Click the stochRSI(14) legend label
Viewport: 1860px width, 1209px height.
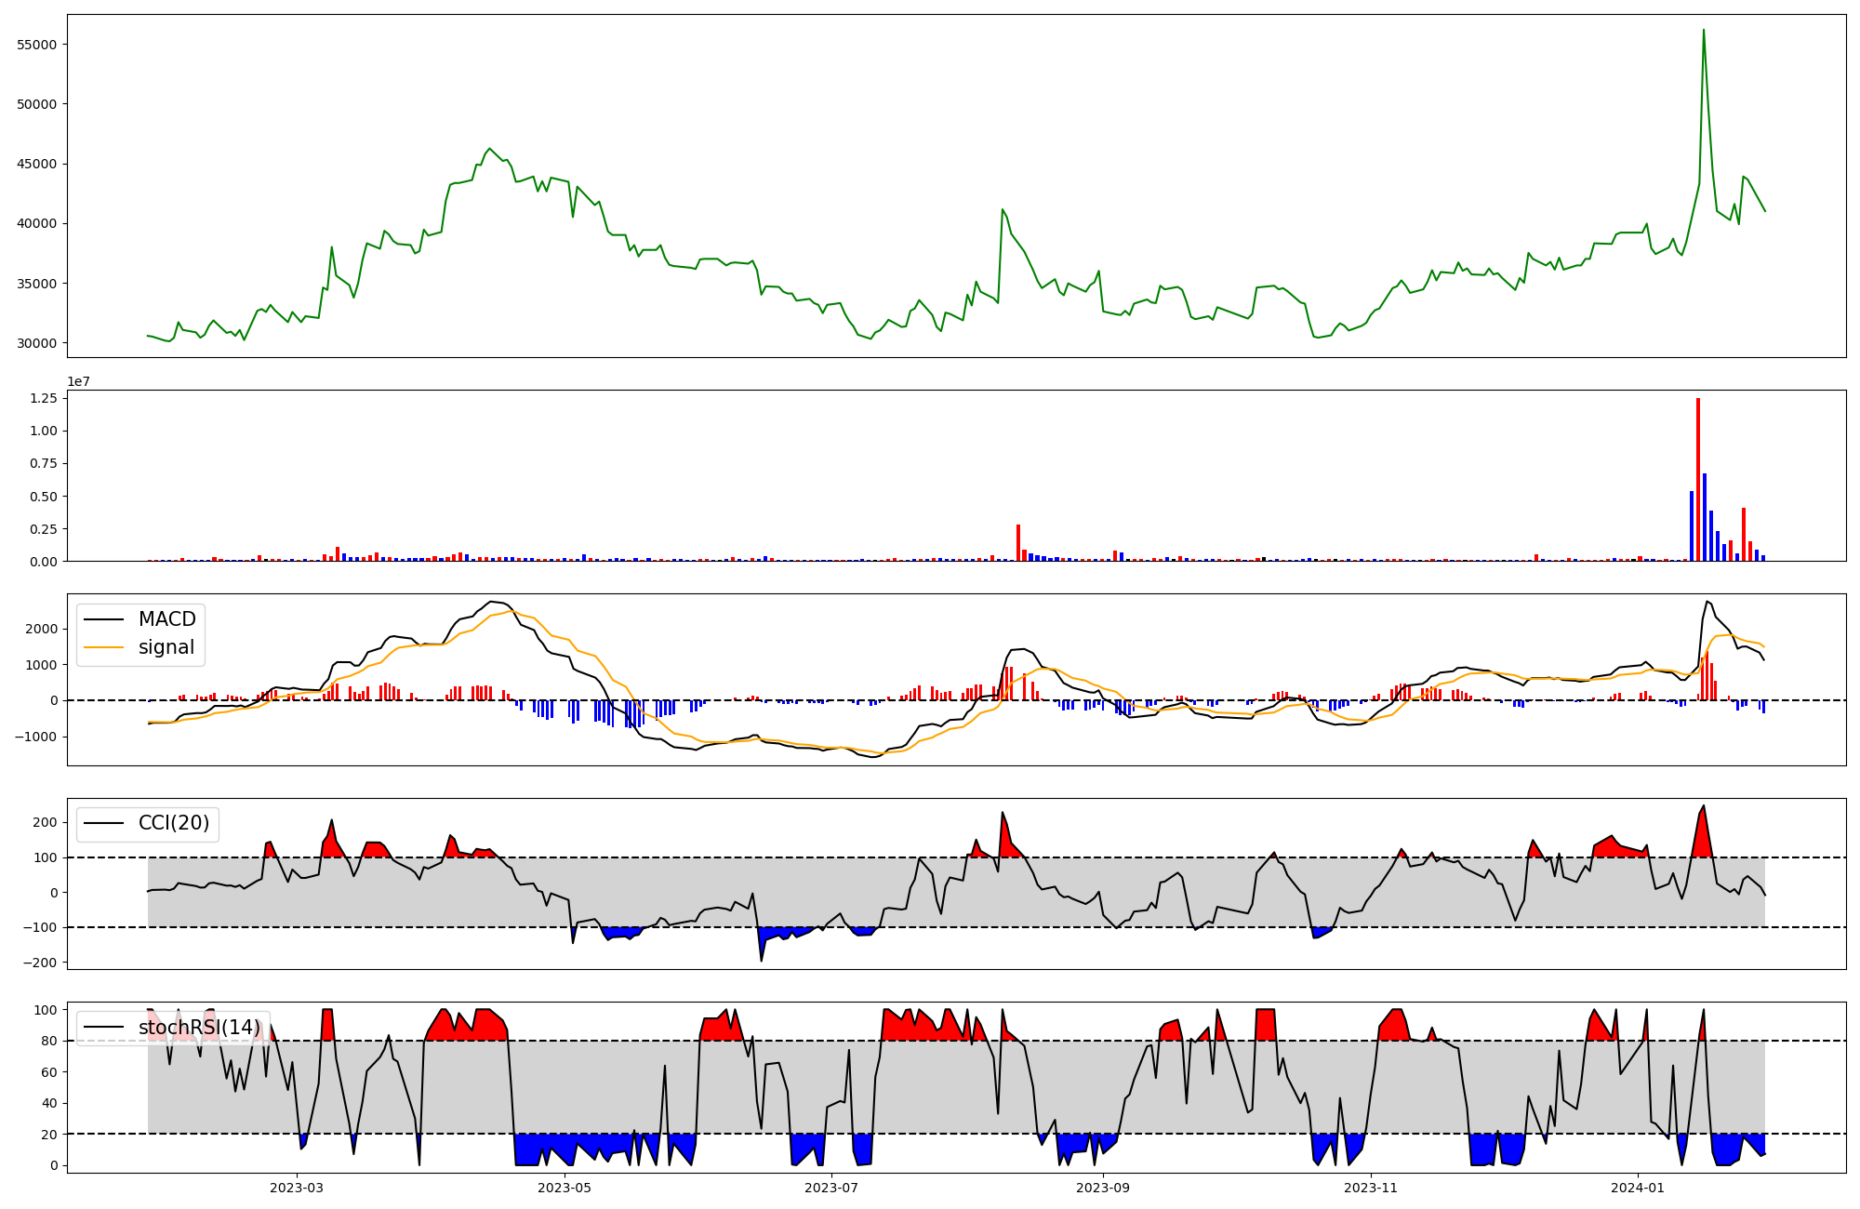click(199, 1027)
